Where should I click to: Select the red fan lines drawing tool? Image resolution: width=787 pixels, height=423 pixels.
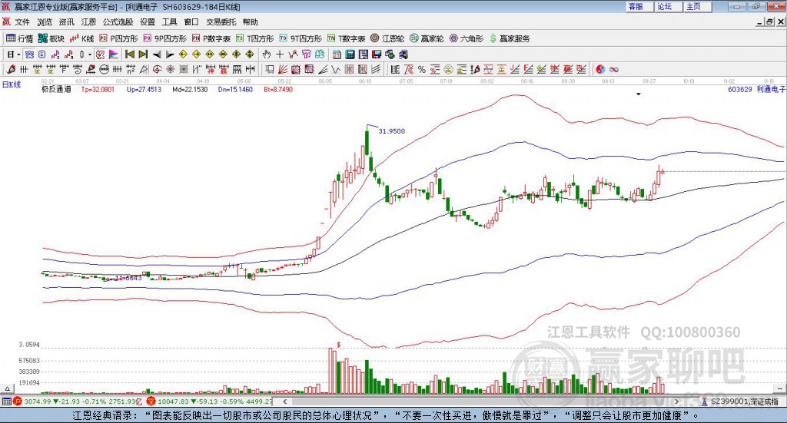pos(283,69)
